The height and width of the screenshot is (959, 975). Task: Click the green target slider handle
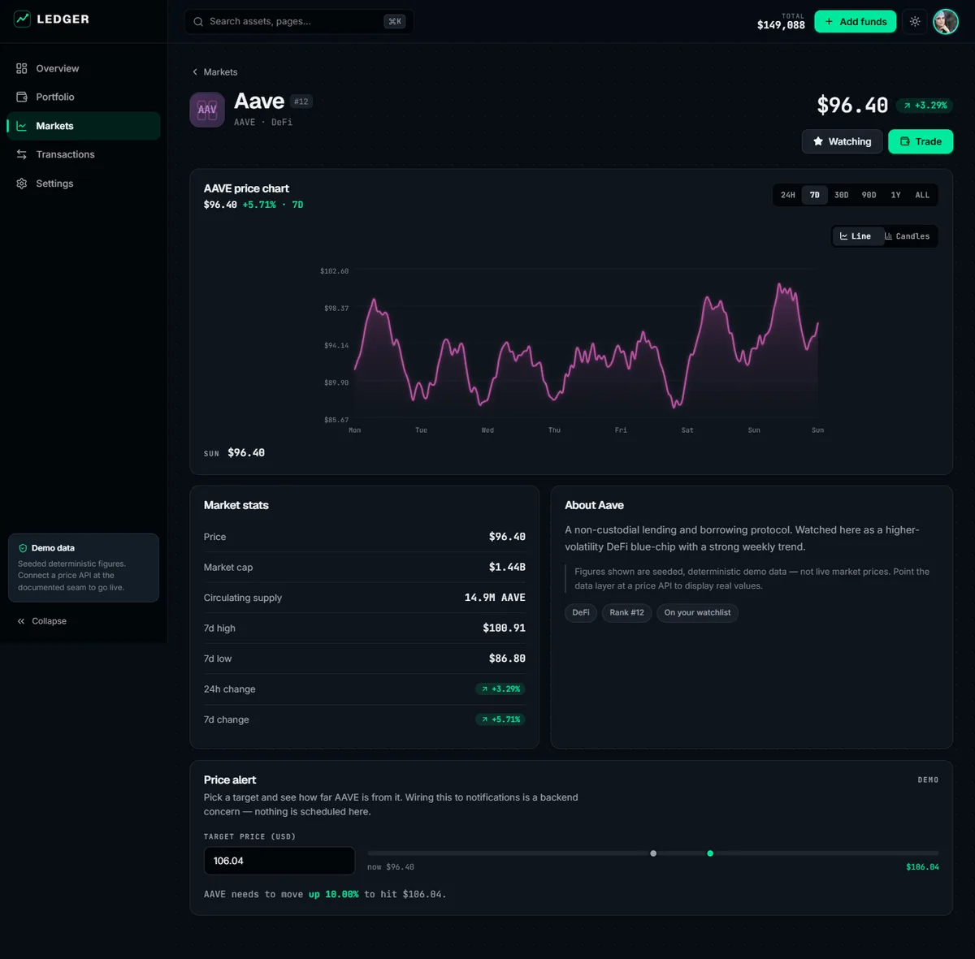pyautogui.click(x=710, y=853)
